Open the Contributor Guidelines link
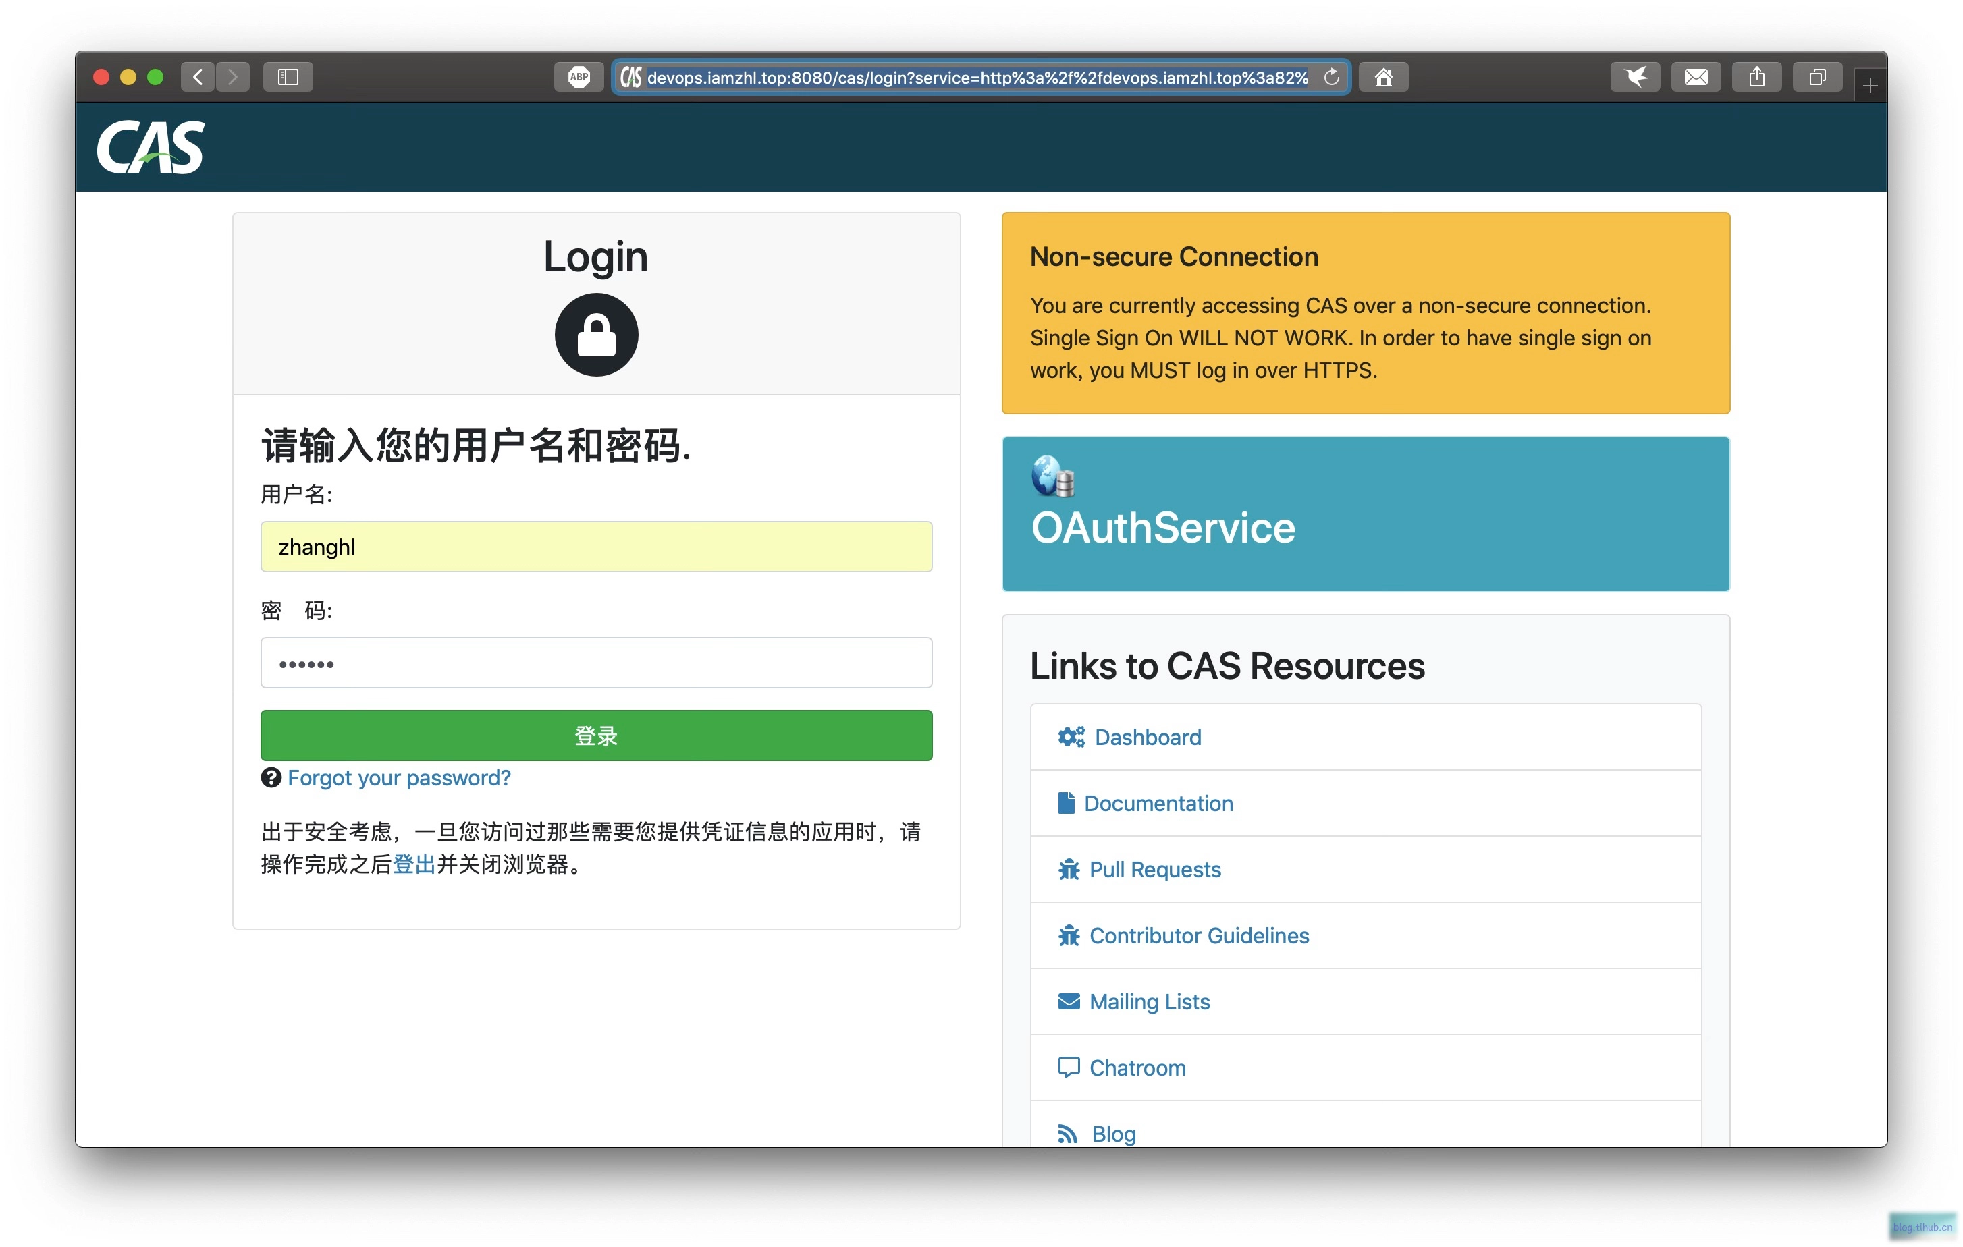Image resolution: width=1963 pixels, height=1247 pixels. 1199,935
